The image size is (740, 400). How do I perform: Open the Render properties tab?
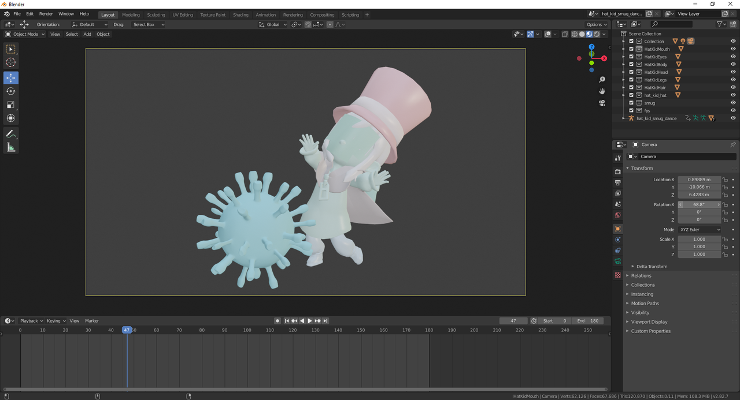pyautogui.click(x=617, y=171)
